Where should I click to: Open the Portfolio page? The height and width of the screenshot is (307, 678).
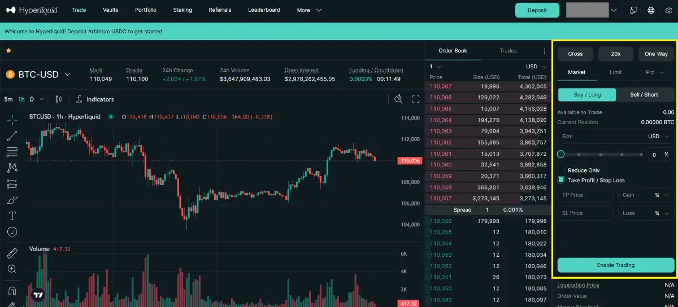[146, 10]
